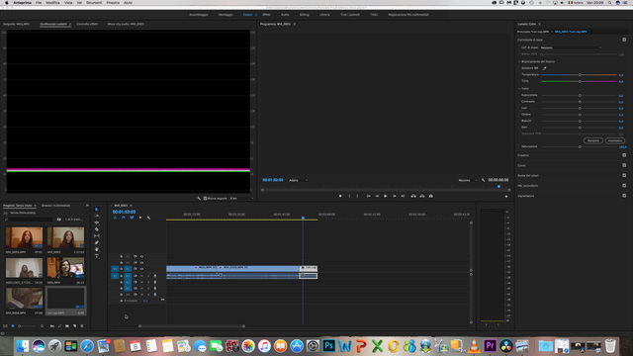Adjust the Temperatura slider
The image size is (633, 356).
tap(580, 75)
